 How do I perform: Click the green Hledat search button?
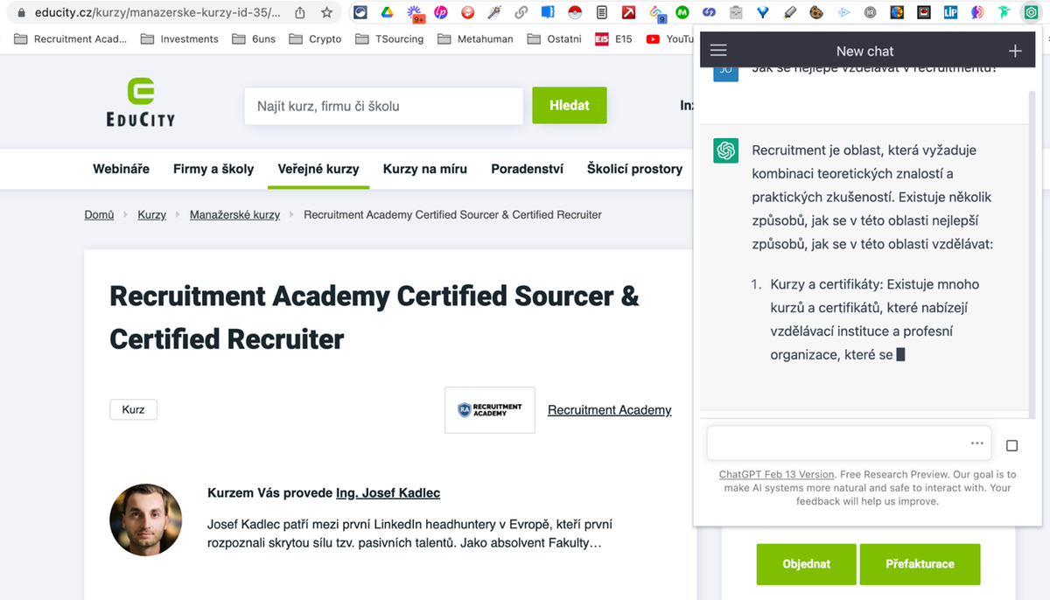(x=570, y=105)
